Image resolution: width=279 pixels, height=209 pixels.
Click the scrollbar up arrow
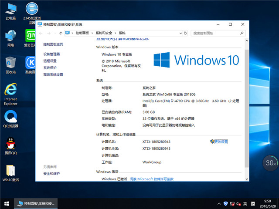[247, 40]
